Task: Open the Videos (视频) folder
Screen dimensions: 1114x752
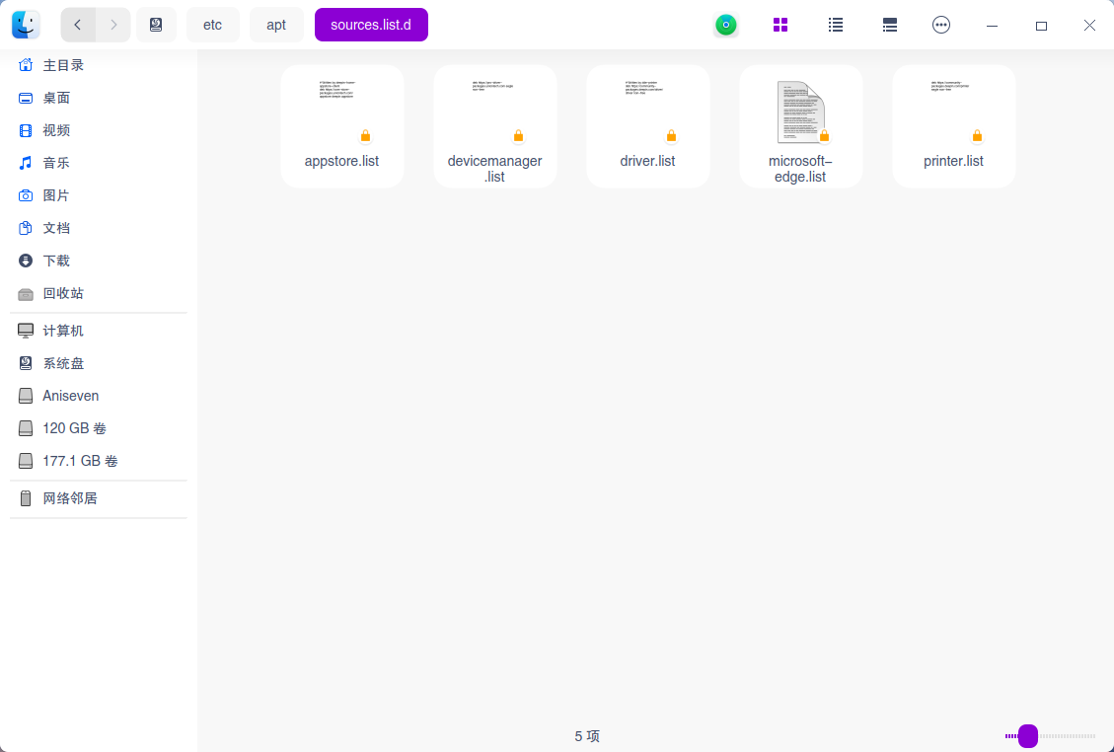Action: point(57,130)
